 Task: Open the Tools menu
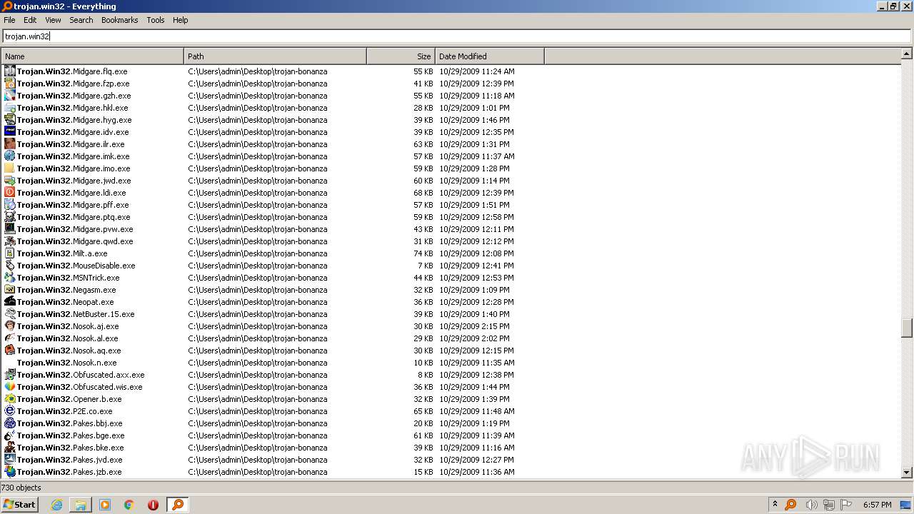tap(156, 20)
